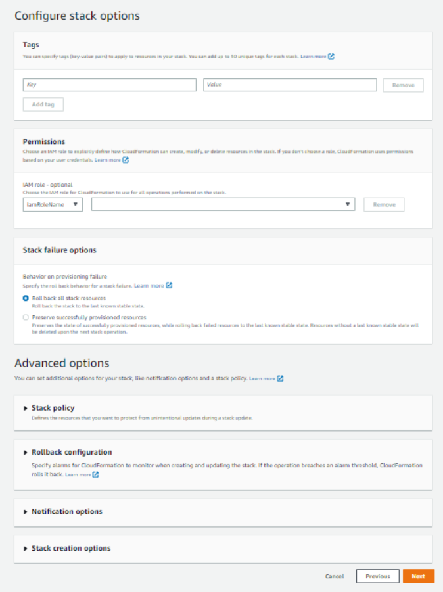Image resolution: width=443 pixels, height=592 pixels.
Task: Select Preserve successfully provisioned resources option
Action: tap(26, 317)
